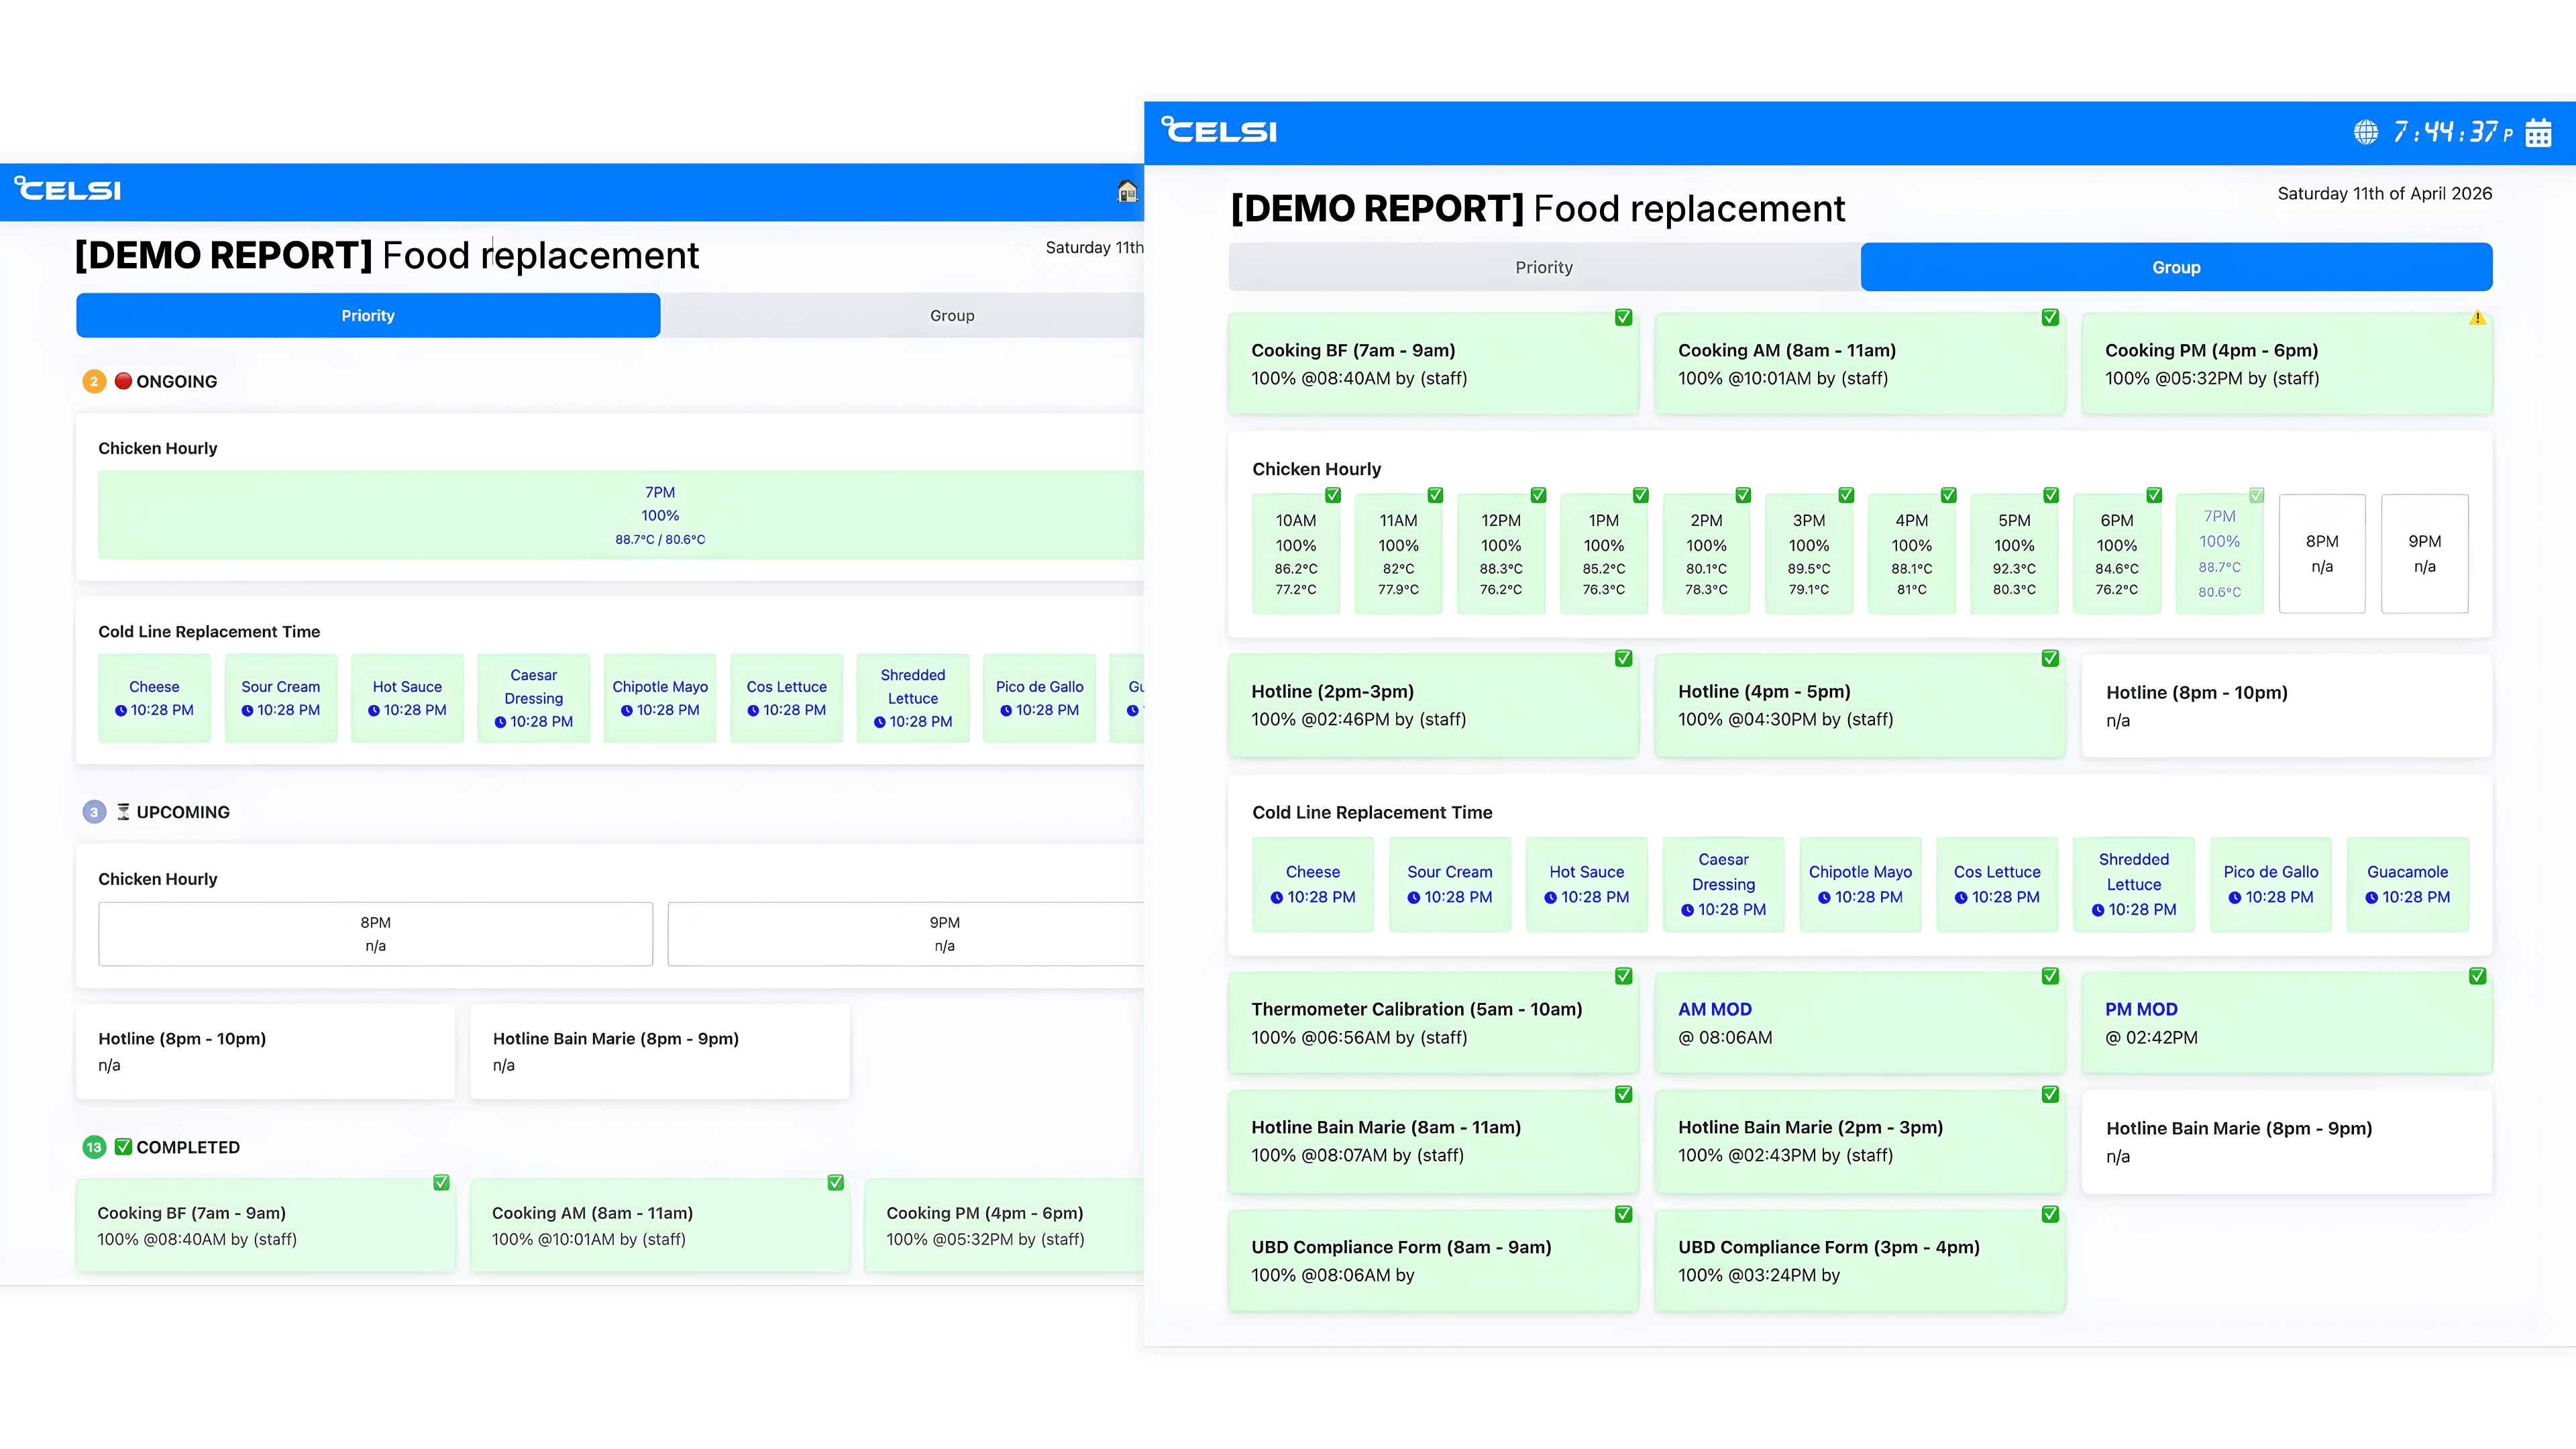The height and width of the screenshot is (1449, 2576).
Task: Click the hourglass UPCOMING icon
Action: 123,812
